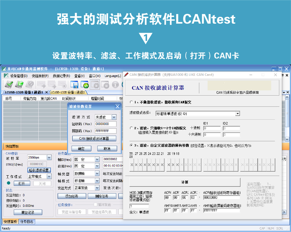Click the first envelope send-frame toolbar icon

(x=41, y=85)
